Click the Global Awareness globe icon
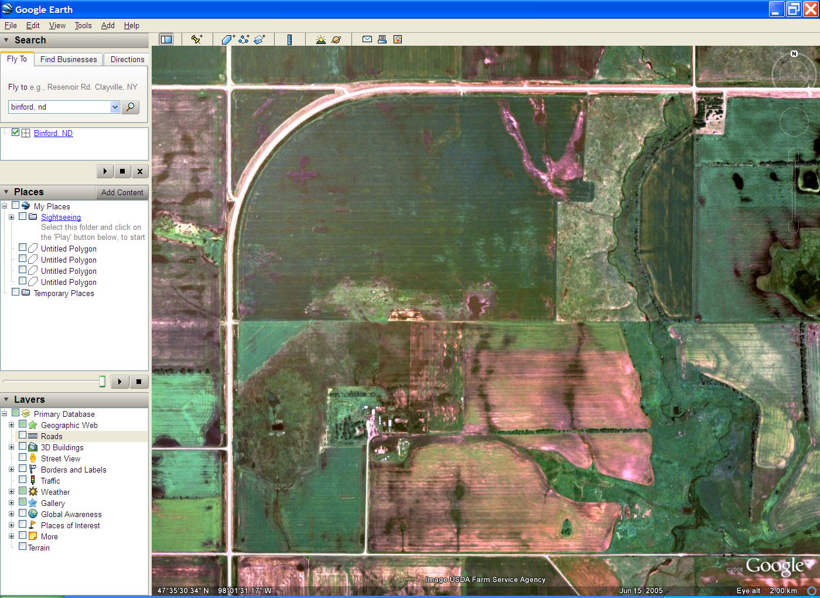820x598 pixels. pos(33,514)
